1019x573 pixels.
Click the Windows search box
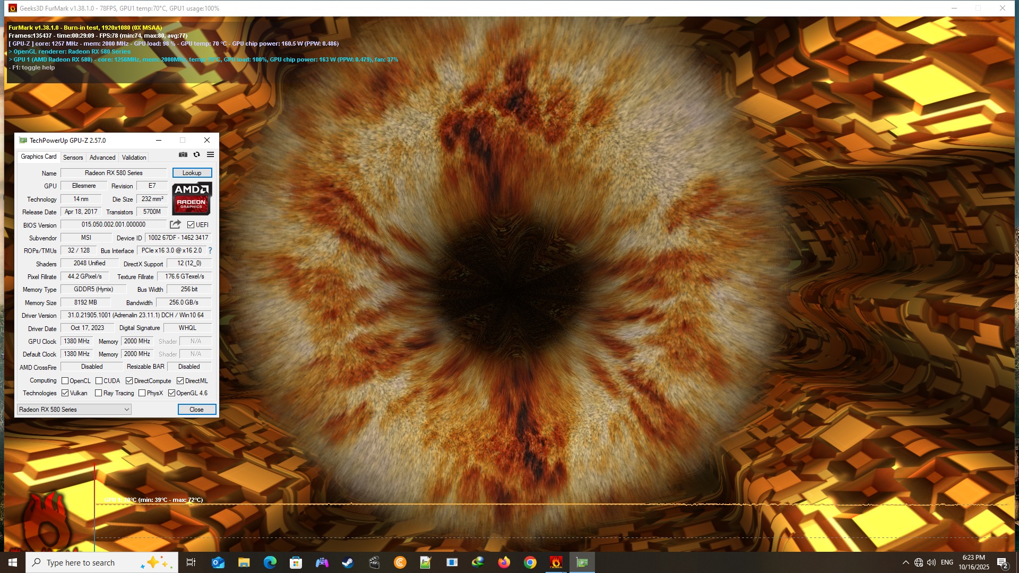point(101,562)
